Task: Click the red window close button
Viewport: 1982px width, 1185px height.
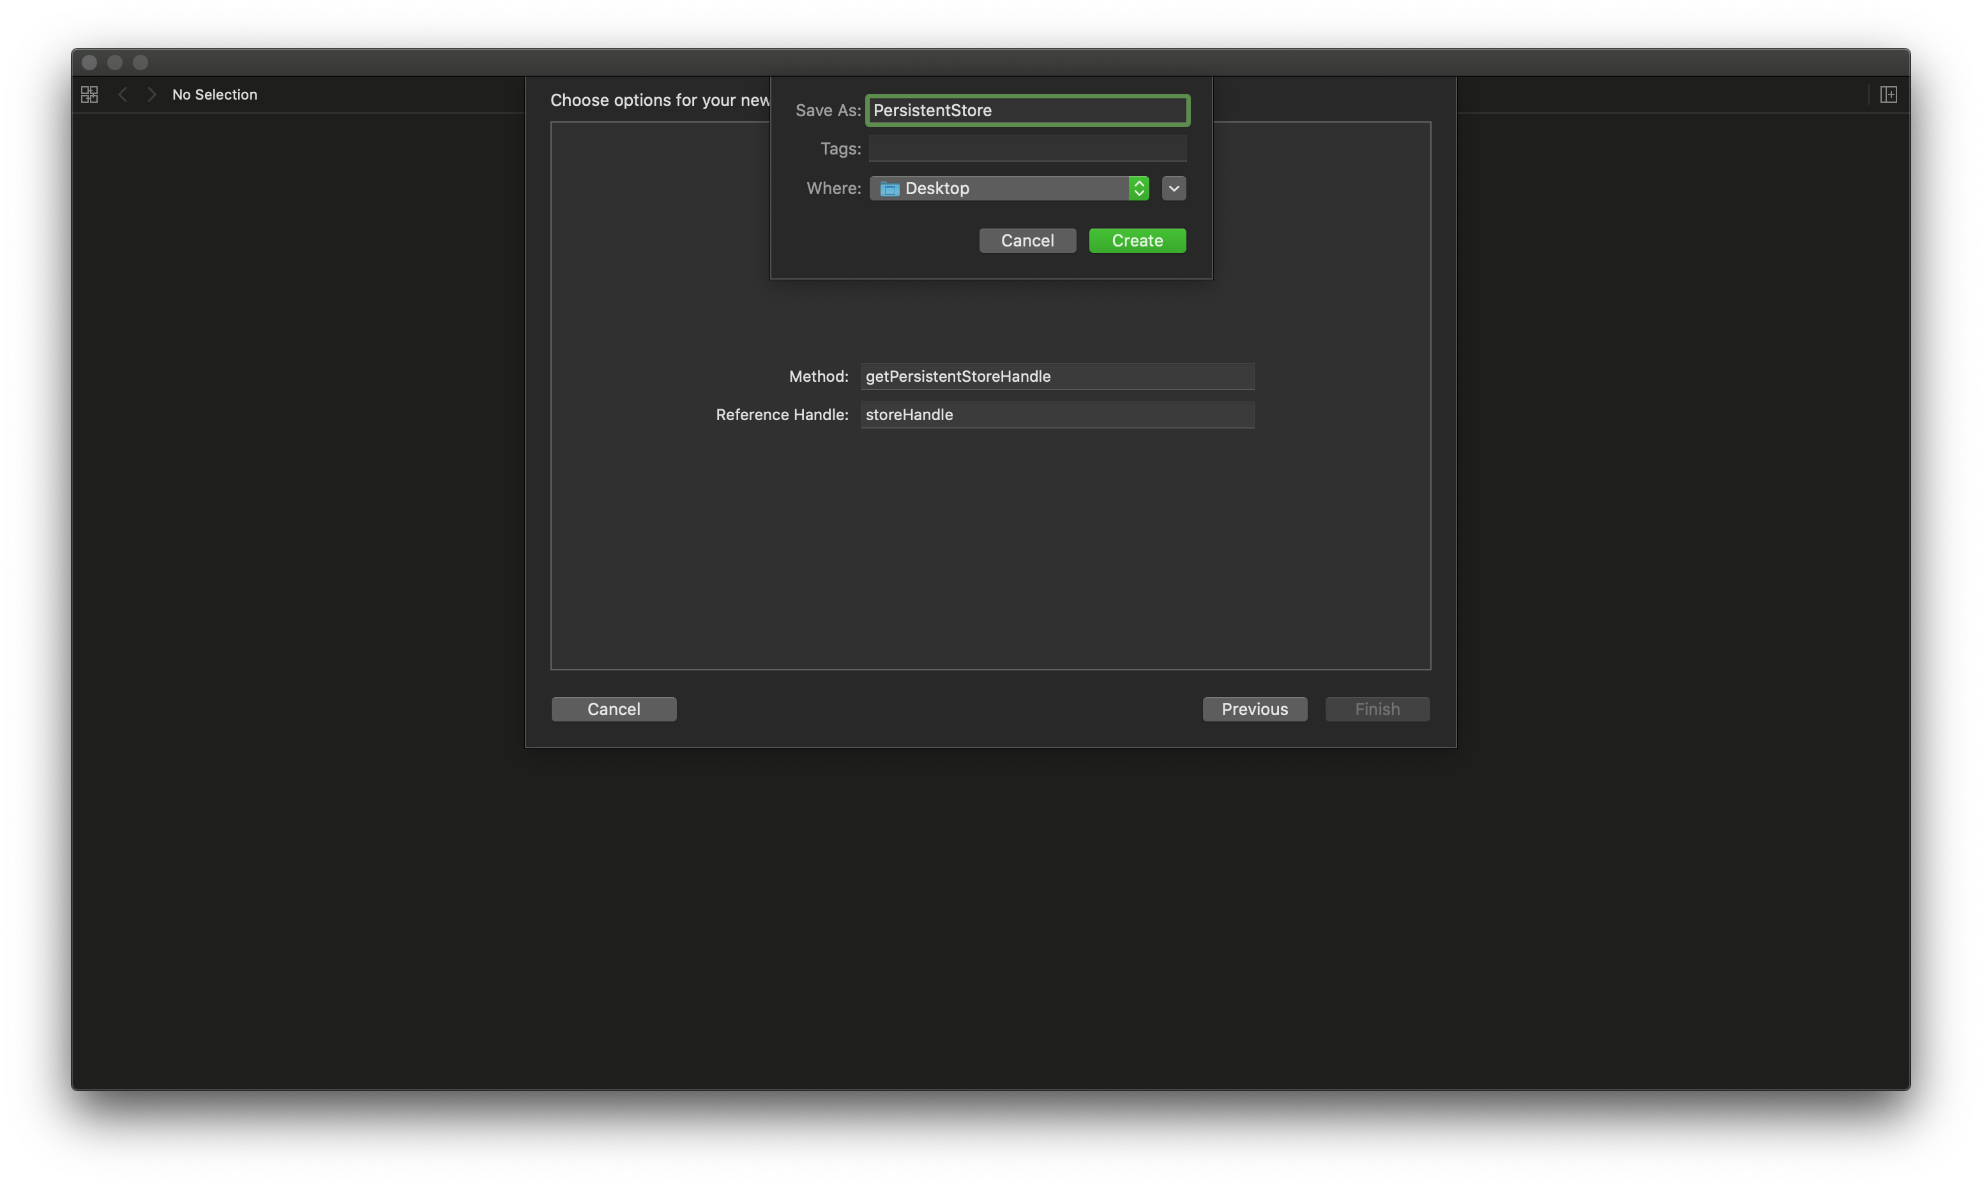Action: (x=89, y=63)
